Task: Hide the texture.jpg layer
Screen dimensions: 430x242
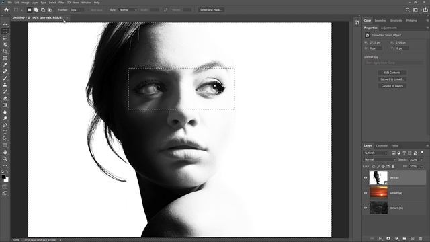Action: pos(365,208)
